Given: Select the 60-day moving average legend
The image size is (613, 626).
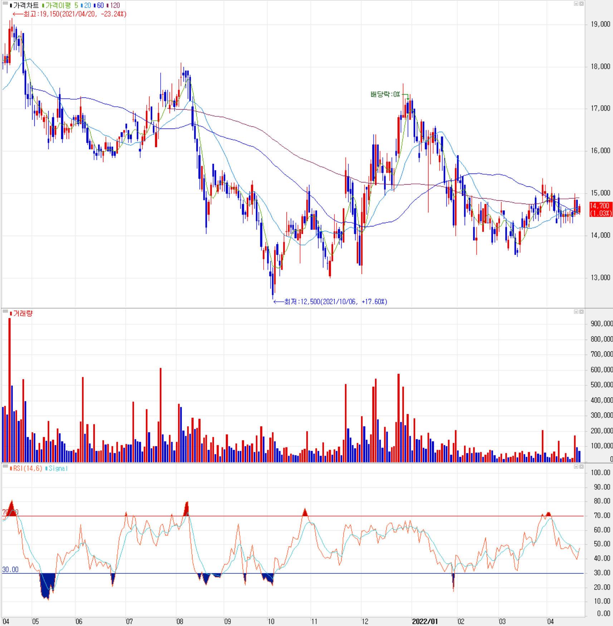Looking at the screenshot, I should [x=100, y=5].
